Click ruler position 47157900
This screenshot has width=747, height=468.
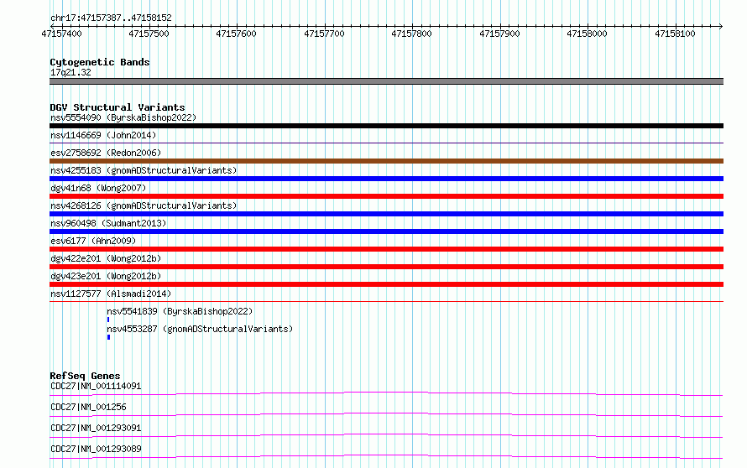[x=499, y=34]
